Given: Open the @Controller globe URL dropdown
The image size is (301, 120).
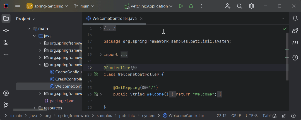Looking at the screenshot, I should (134, 68).
